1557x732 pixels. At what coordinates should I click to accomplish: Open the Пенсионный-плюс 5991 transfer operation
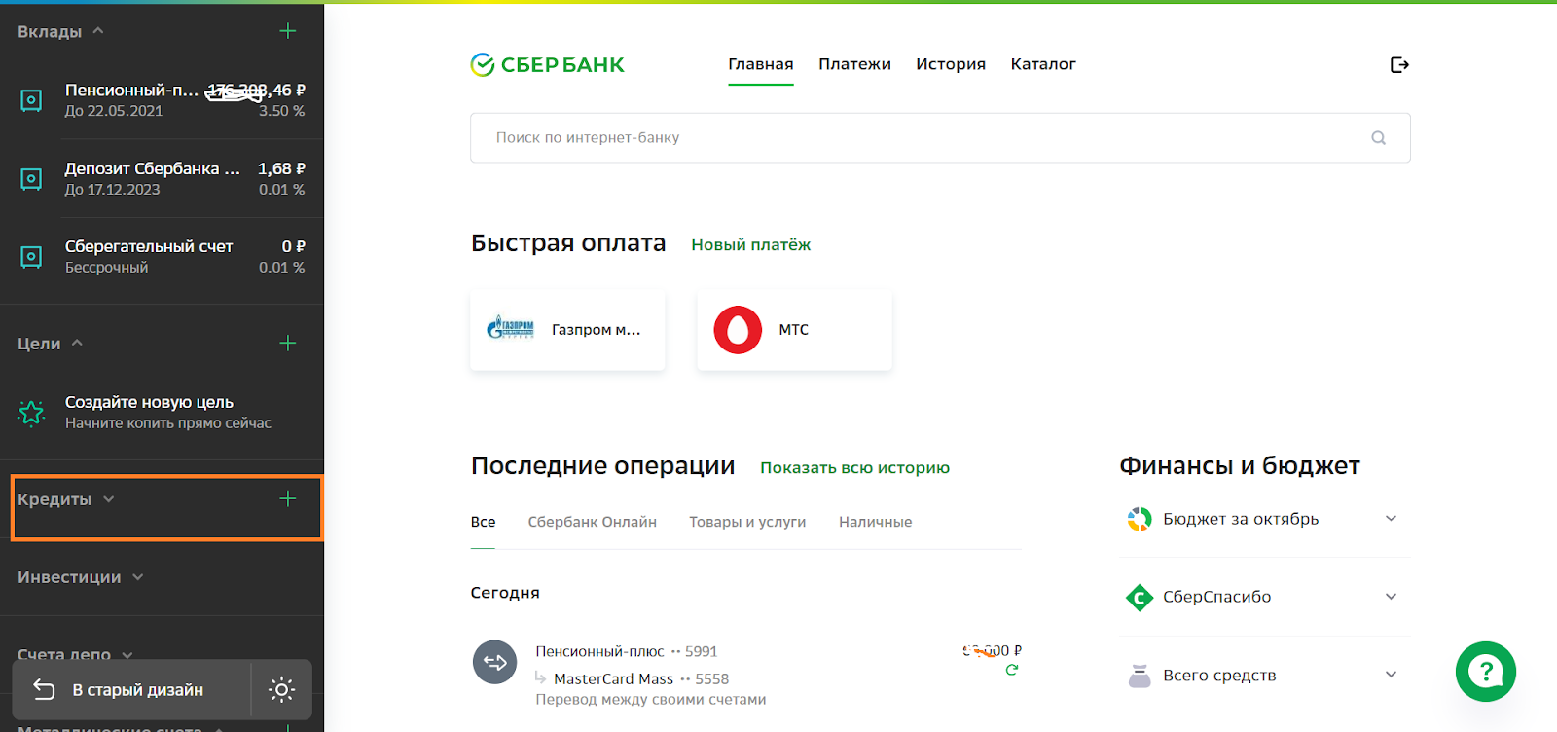point(746,675)
